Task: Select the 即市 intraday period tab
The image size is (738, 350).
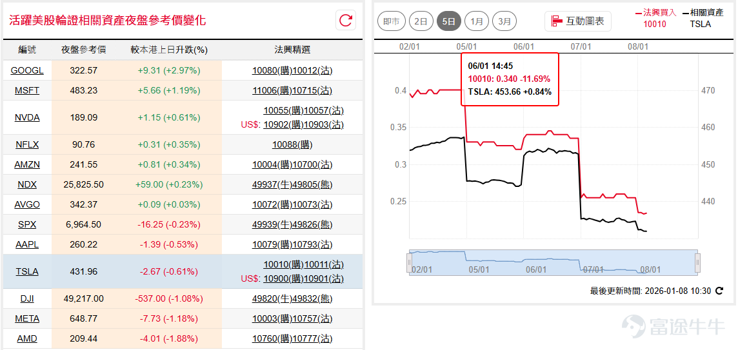Action: [392, 21]
